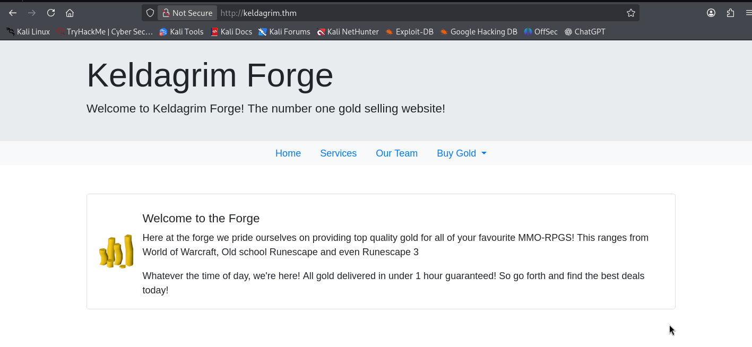Open the Home navigation link
The height and width of the screenshot is (347, 752).
point(288,153)
